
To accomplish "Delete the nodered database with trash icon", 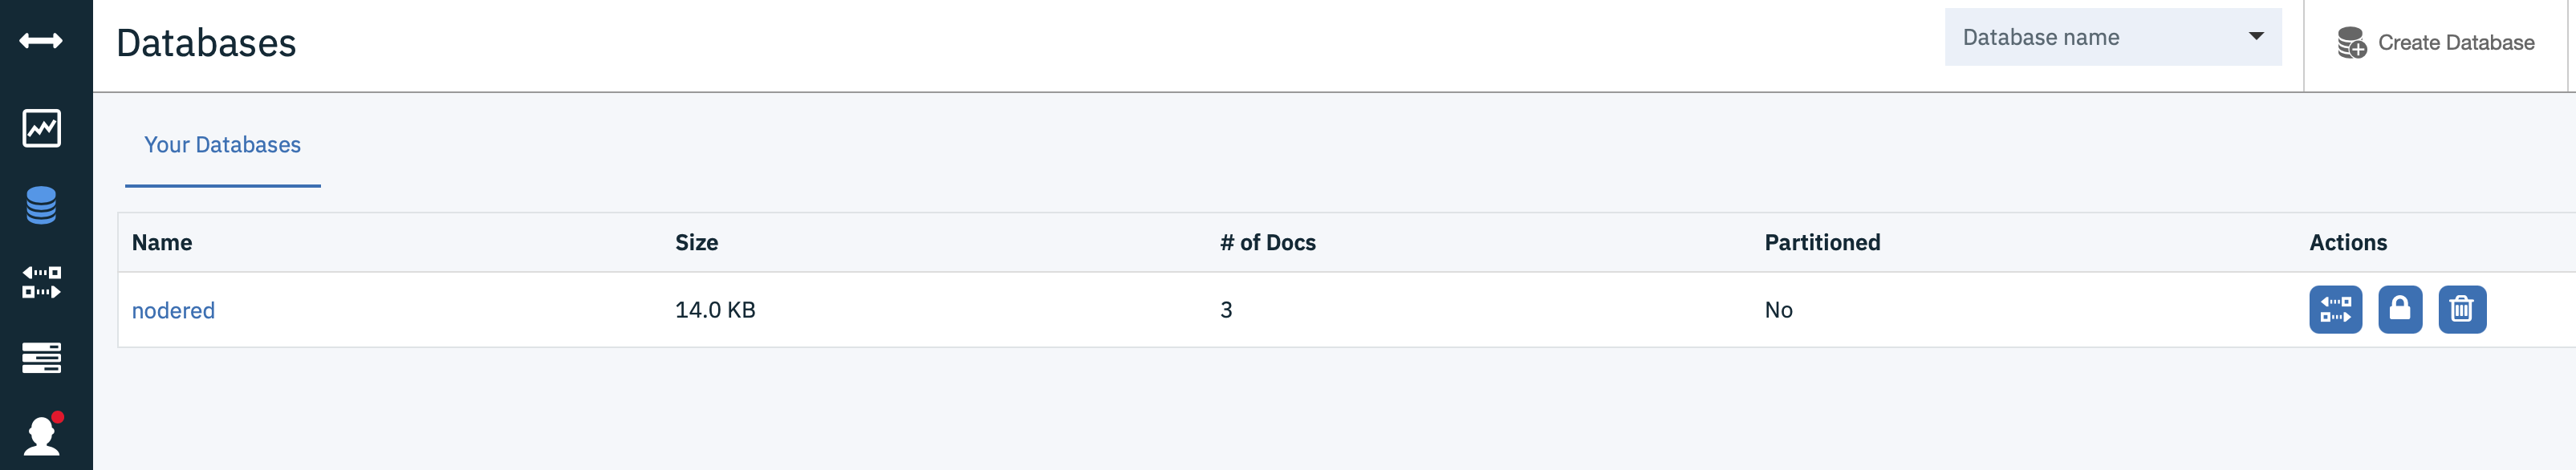I will pos(2462,309).
